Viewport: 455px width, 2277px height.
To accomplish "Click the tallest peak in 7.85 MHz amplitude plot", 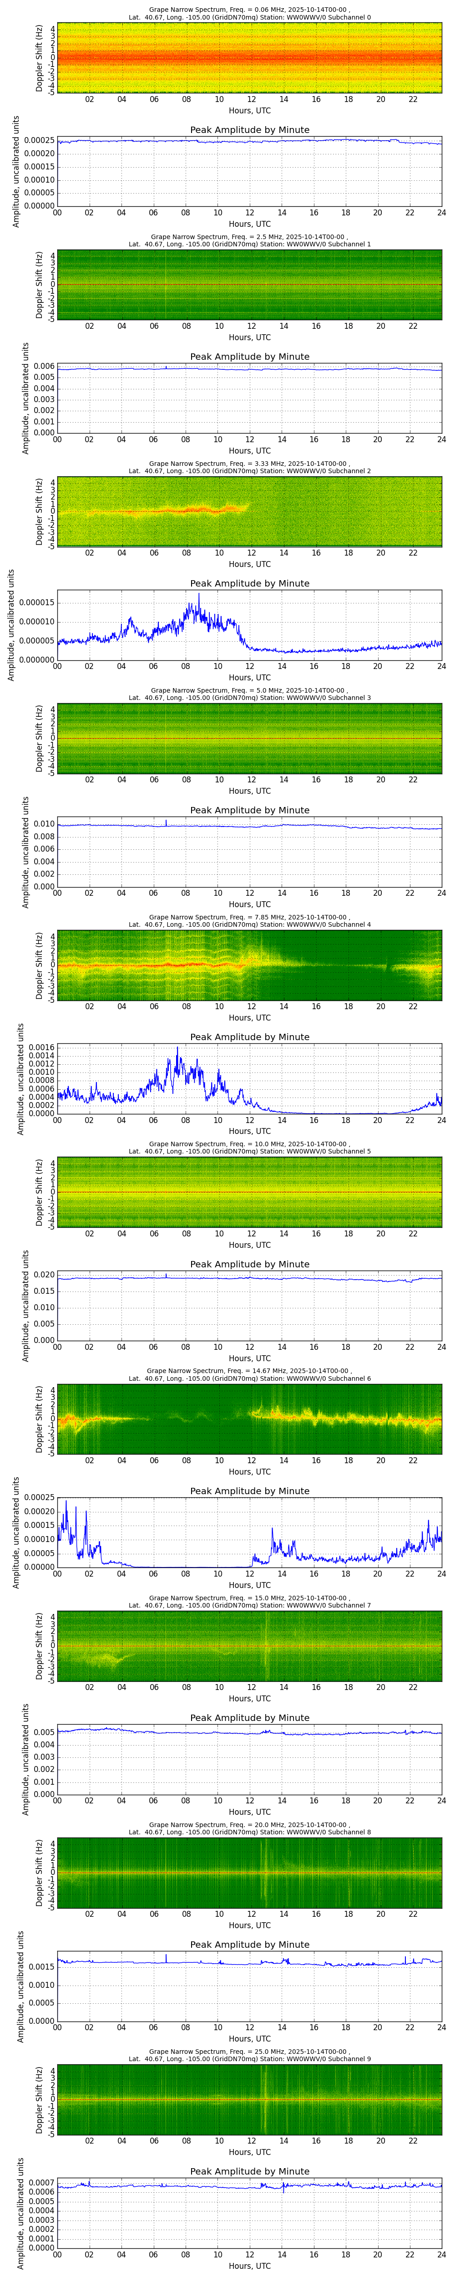I will [177, 1048].
